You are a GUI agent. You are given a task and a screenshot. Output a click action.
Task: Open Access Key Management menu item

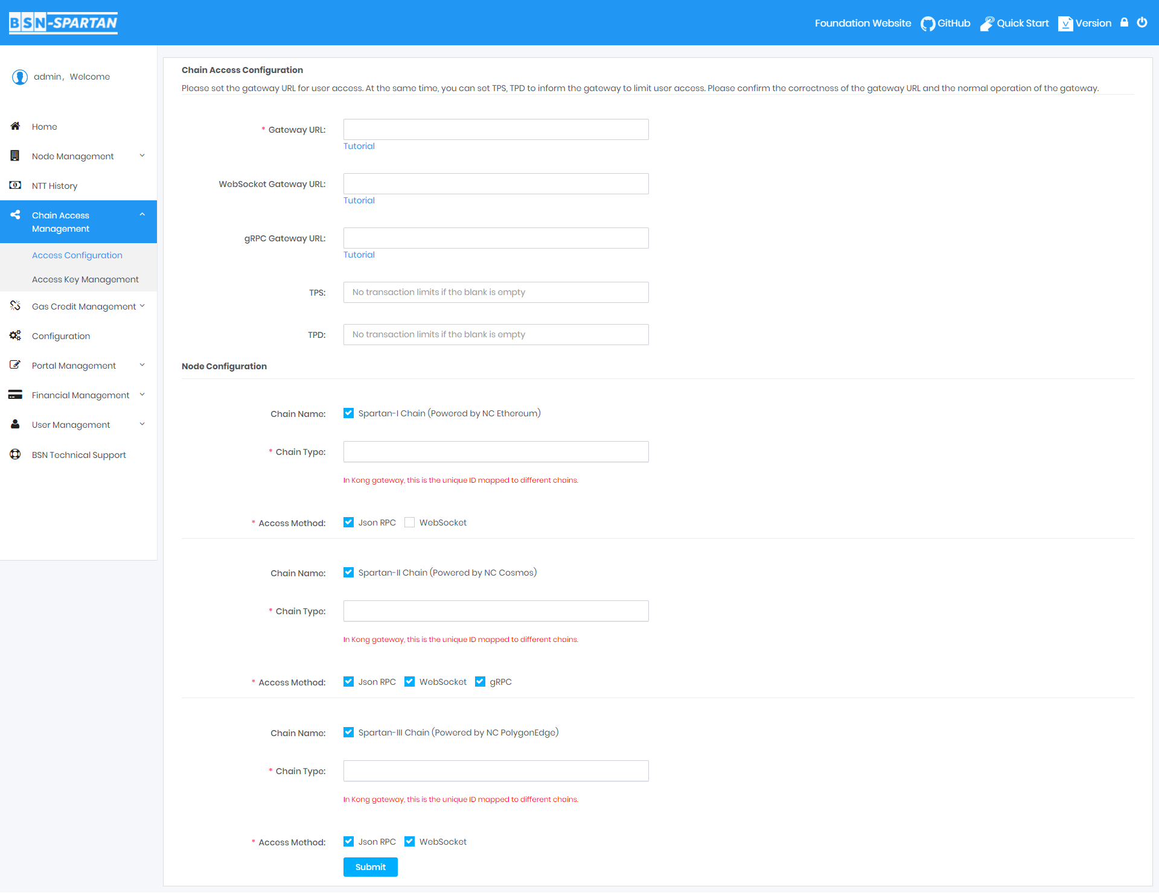[85, 279]
